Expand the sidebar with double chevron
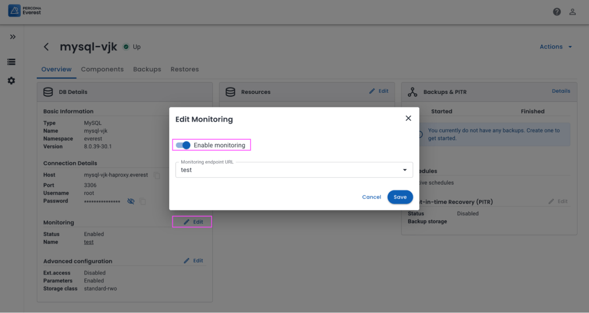 13,37
